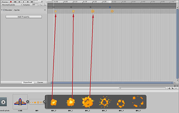This screenshot has height=113, width=179.
Task: Click the Samples value field
Action: coord(35,5)
